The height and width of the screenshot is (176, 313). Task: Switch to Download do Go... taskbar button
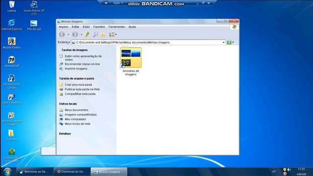pyautogui.click(x=72, y=172)
